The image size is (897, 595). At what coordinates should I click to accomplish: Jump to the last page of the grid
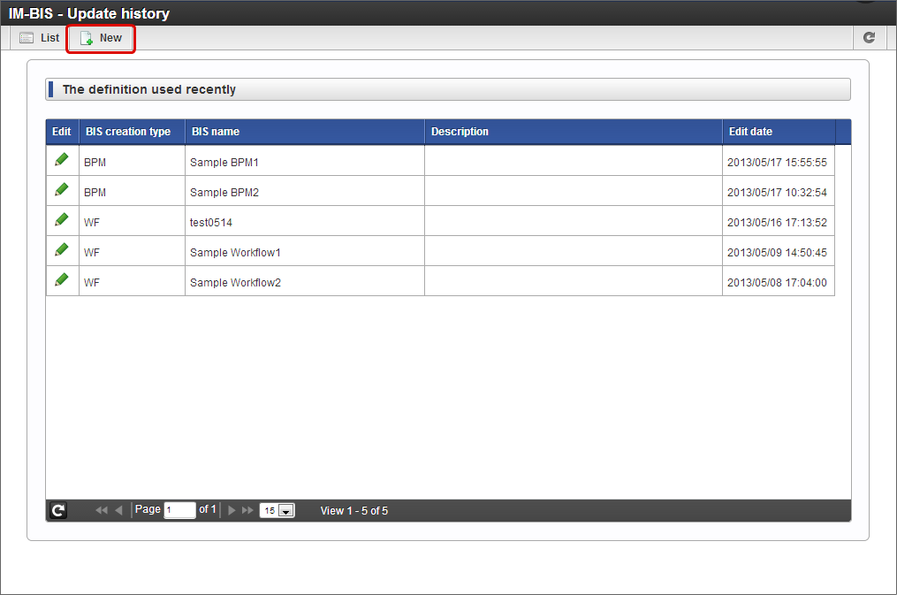tap(247, 510)
